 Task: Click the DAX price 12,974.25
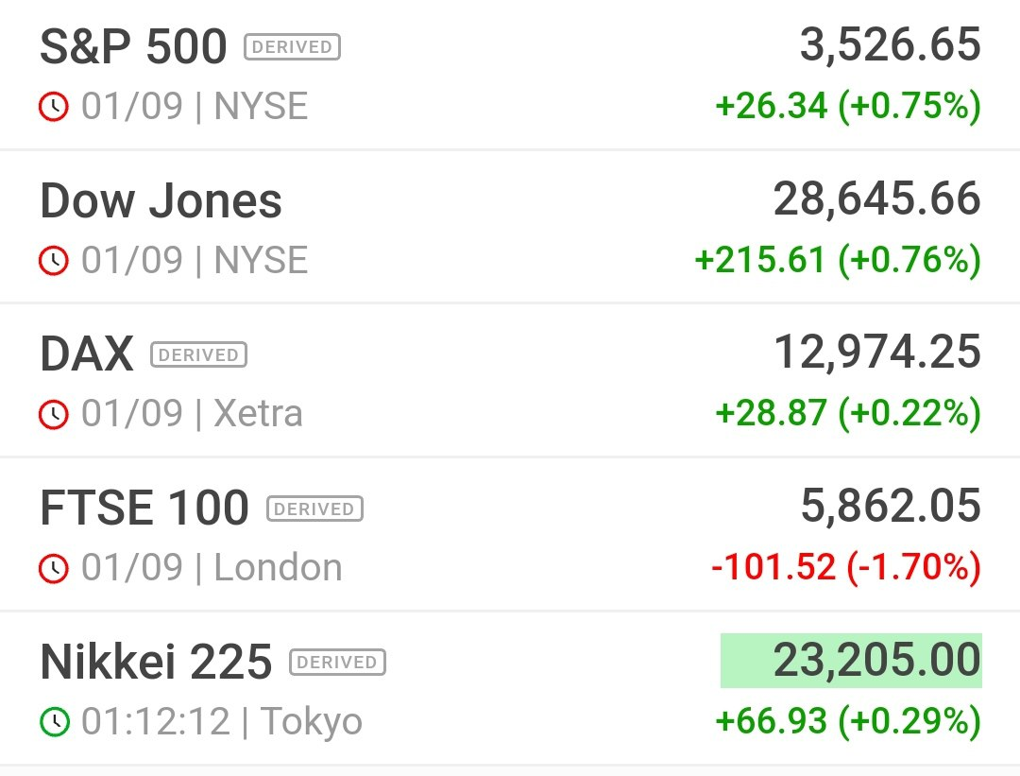(876, 353)
